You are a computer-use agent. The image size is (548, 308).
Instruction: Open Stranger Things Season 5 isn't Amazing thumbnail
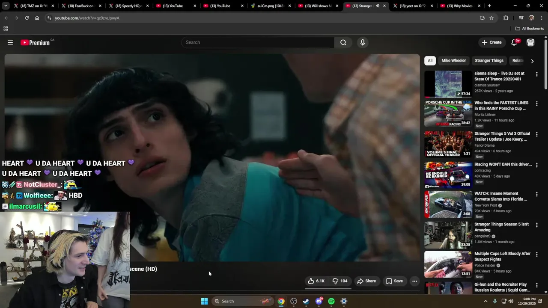(x=448, y=235)
